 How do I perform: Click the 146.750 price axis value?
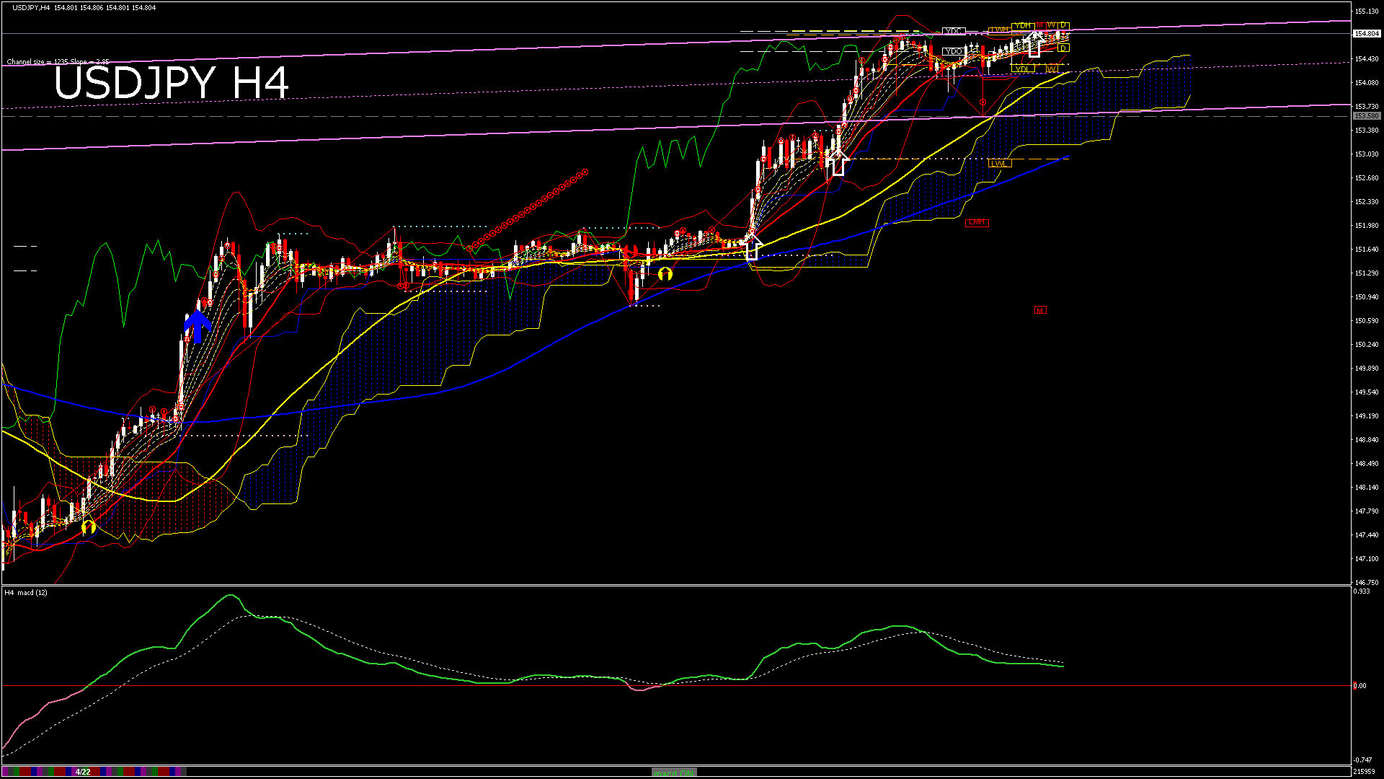1367,583
